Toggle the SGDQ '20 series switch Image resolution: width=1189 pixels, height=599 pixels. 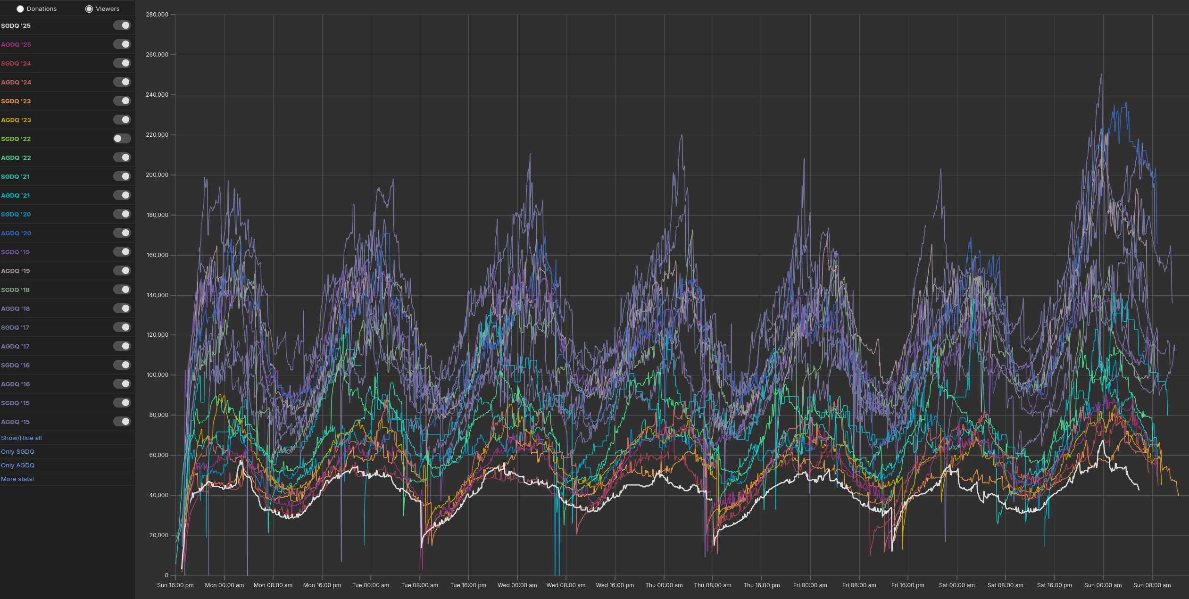coord(122,214)
